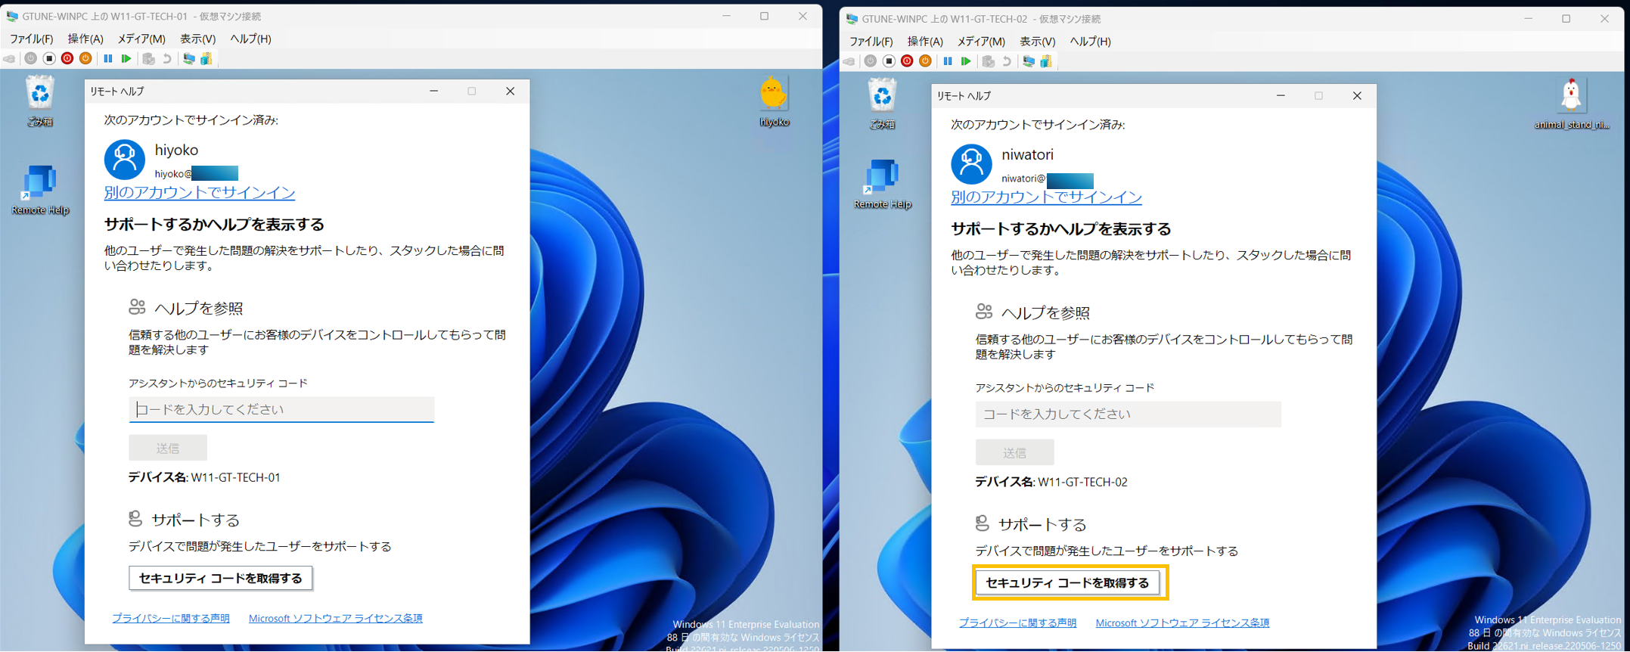Select animal_stand chicken icon on TECH-02 desktop
The height and width of the screenshot is (652, 1630).
(x=1571, y=104)
